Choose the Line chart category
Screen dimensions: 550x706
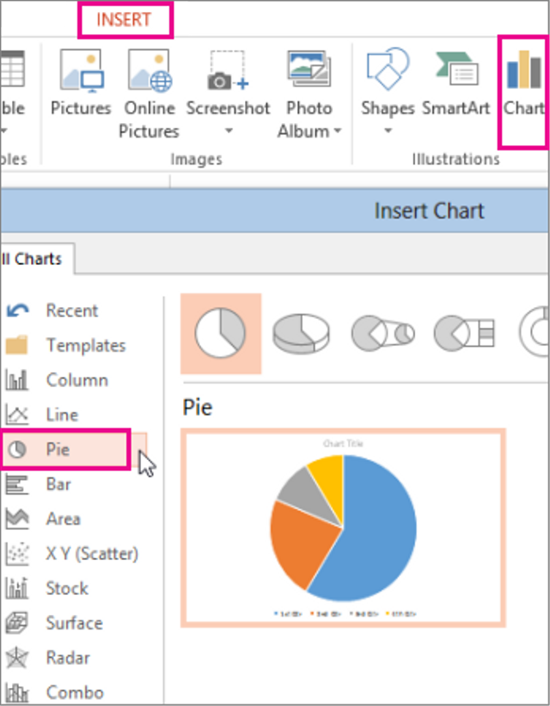62,414
